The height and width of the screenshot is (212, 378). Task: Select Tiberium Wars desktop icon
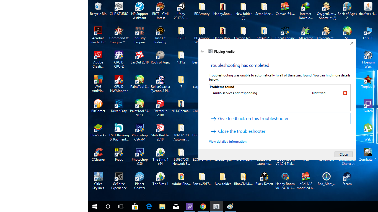coord(368,59)
